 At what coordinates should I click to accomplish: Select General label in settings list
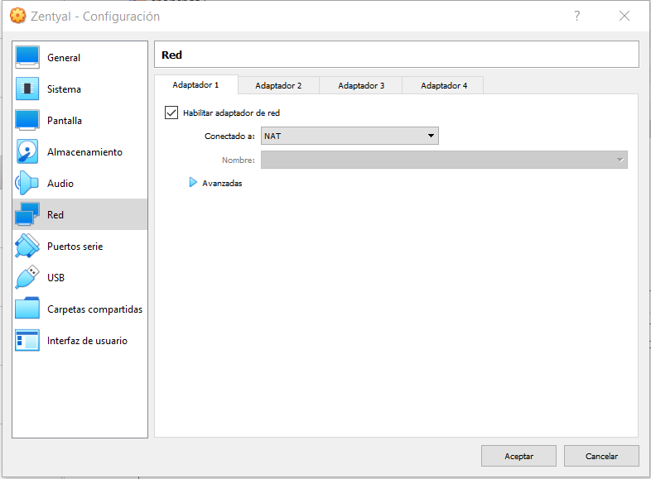click(x=64, y=58)
